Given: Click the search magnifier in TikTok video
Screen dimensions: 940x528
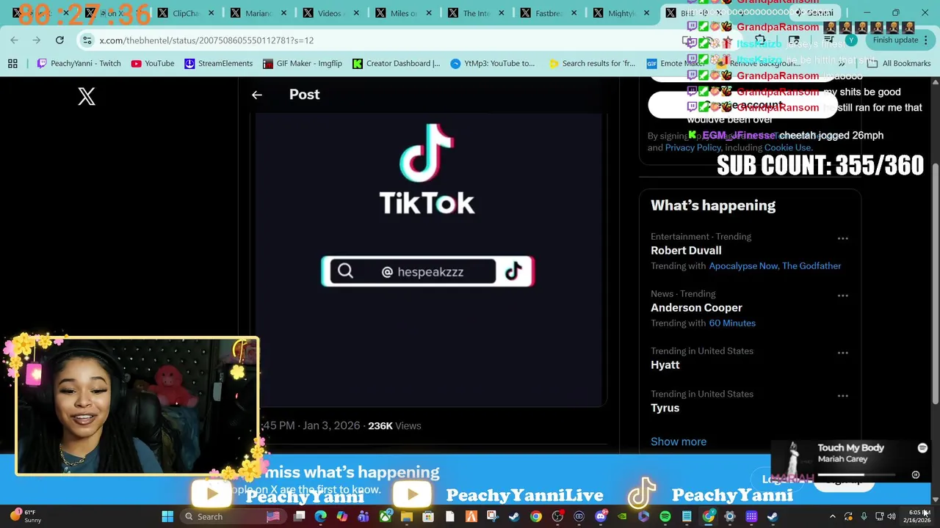Looking at the screenshot, I should pos(345,271).
